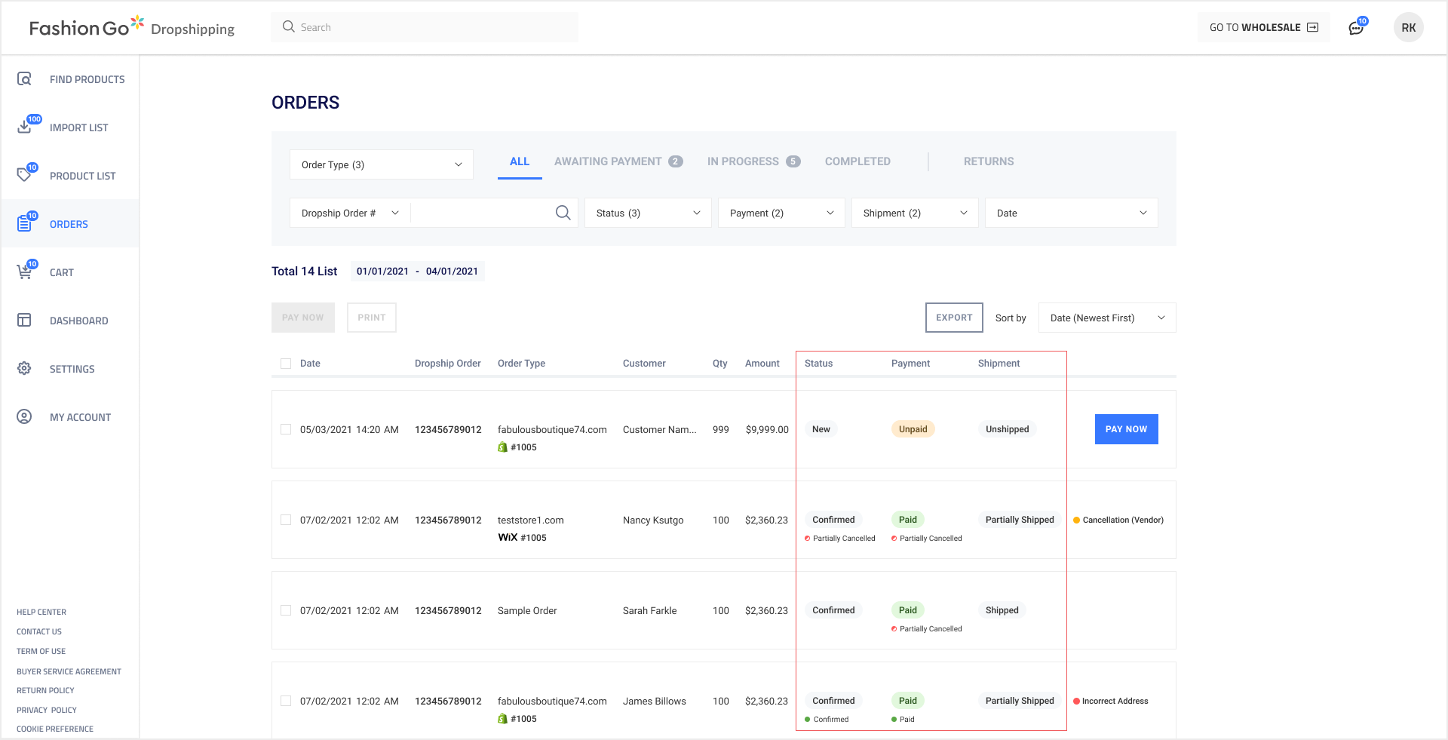Check the Nancy Ksutgo order checkbox

(286, 520)
